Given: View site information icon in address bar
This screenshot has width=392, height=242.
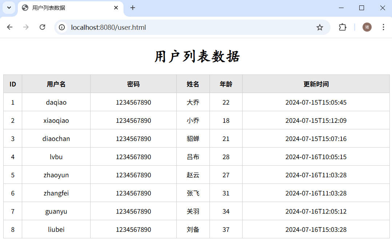Looking at the screenshot, I should coord(62,27).
